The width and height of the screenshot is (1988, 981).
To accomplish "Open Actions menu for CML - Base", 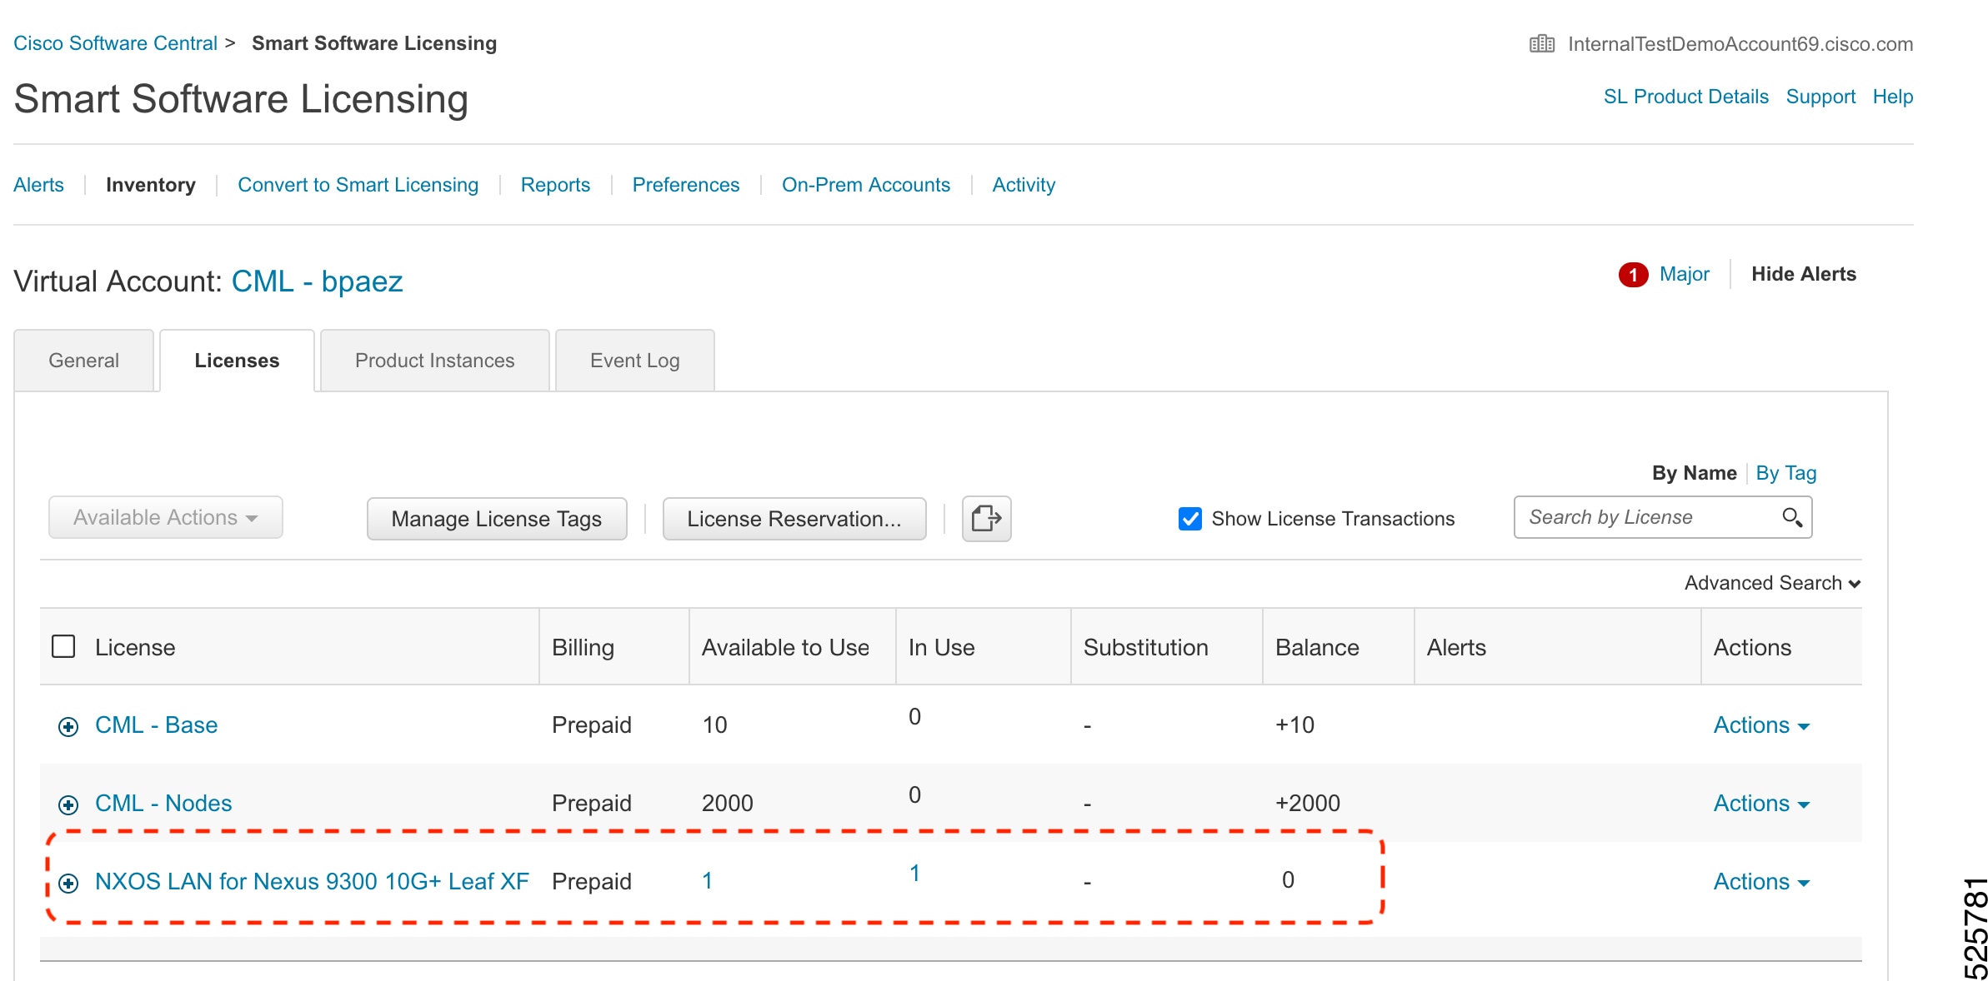I will 1761,725.
